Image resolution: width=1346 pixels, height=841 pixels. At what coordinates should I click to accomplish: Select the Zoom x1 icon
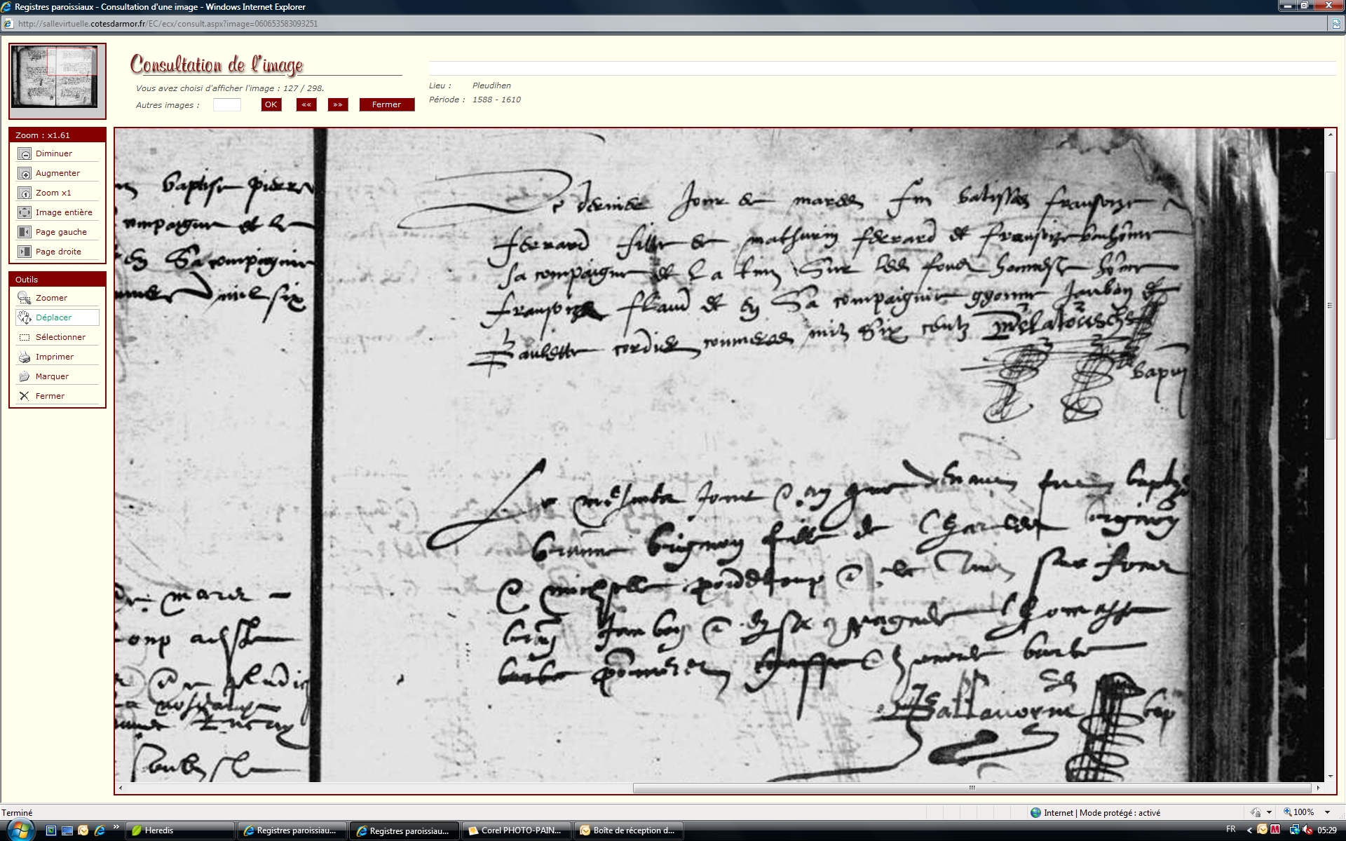click(x=25, y=193)
